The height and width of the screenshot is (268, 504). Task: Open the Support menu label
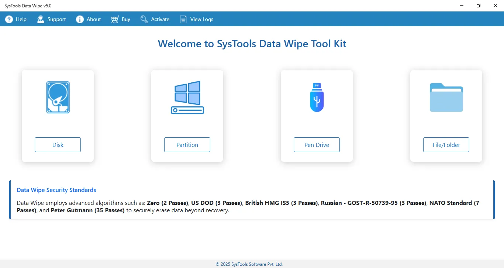56,19
